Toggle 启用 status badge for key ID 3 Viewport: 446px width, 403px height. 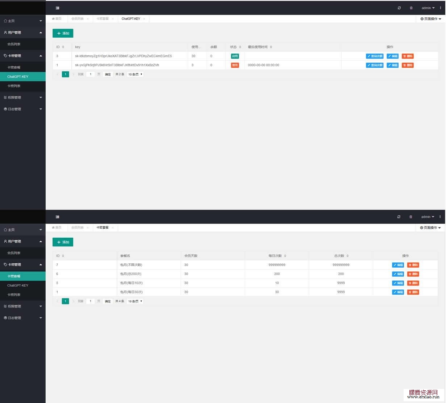click(235, 56)
